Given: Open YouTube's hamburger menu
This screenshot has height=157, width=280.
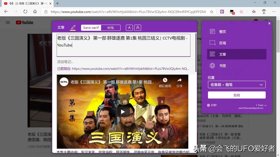Looking at the screenshot, I should [x=8, y=22].
